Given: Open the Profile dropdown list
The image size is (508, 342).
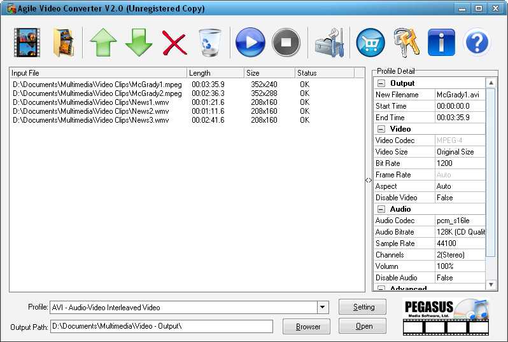Looking at the screenshot, I should click(323, 308).
